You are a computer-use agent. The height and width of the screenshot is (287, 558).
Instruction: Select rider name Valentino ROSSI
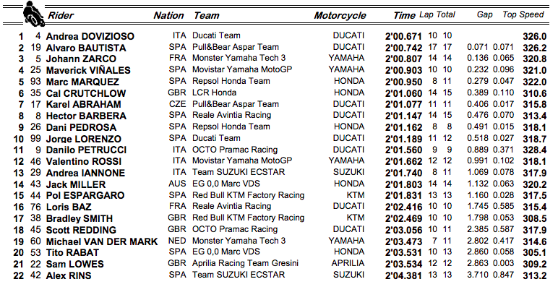coord(84,161)
